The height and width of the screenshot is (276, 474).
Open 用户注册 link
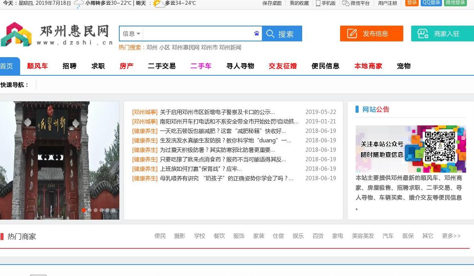[x=387, y=3]
